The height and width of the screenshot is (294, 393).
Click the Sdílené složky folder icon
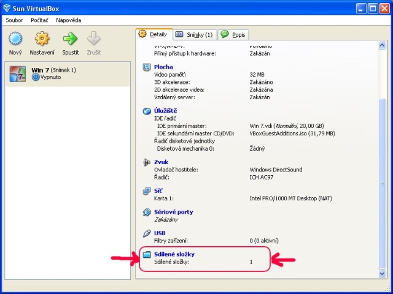[x=147, y=255]
